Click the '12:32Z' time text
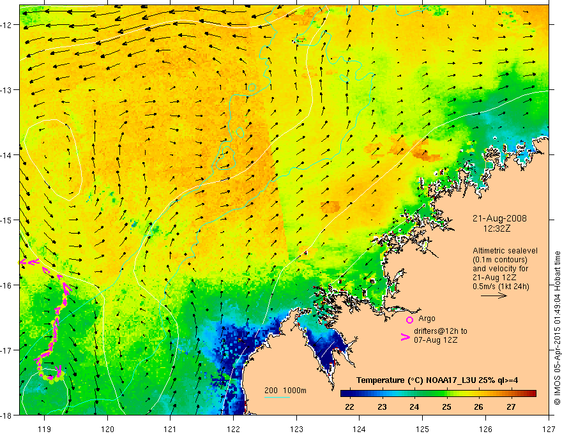Viewport: 562px width, 434px height. (x=497, y=228)
